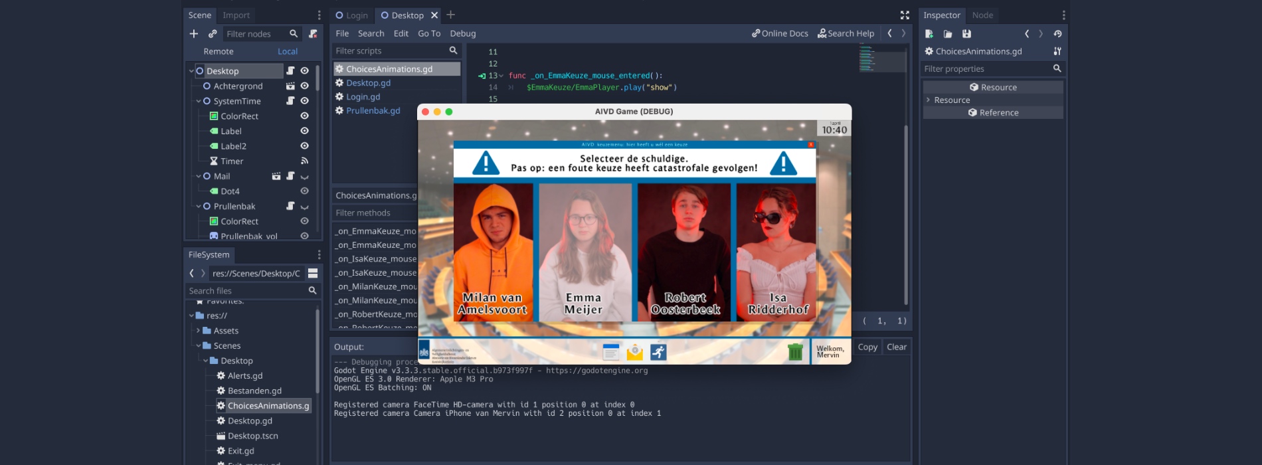Click the save resource icon in Inspector
The image size is (1262, 465).
tap(966, 34)
